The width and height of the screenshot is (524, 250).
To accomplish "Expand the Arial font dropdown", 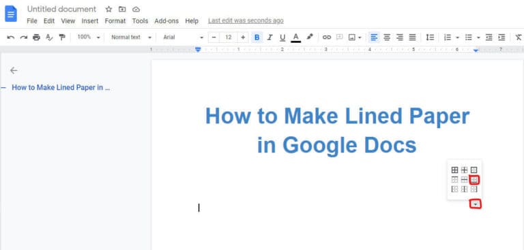I will (183, 37).
